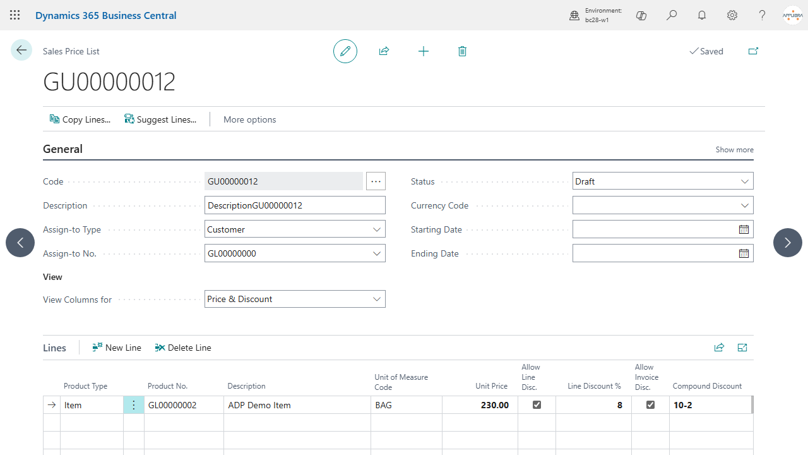808x455 pixels.
Task: Expand the Lines part to full page
Action: coord(742,348)
